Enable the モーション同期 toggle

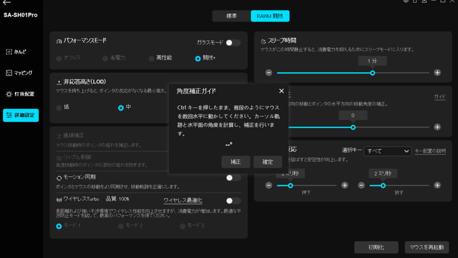pyautogui.click(x=233, y=177)
